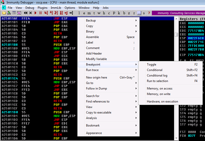Image resolution: width=205 pixels, height=141 pixels.
Task: Click the Trace into icon
Action: point(56,13)
